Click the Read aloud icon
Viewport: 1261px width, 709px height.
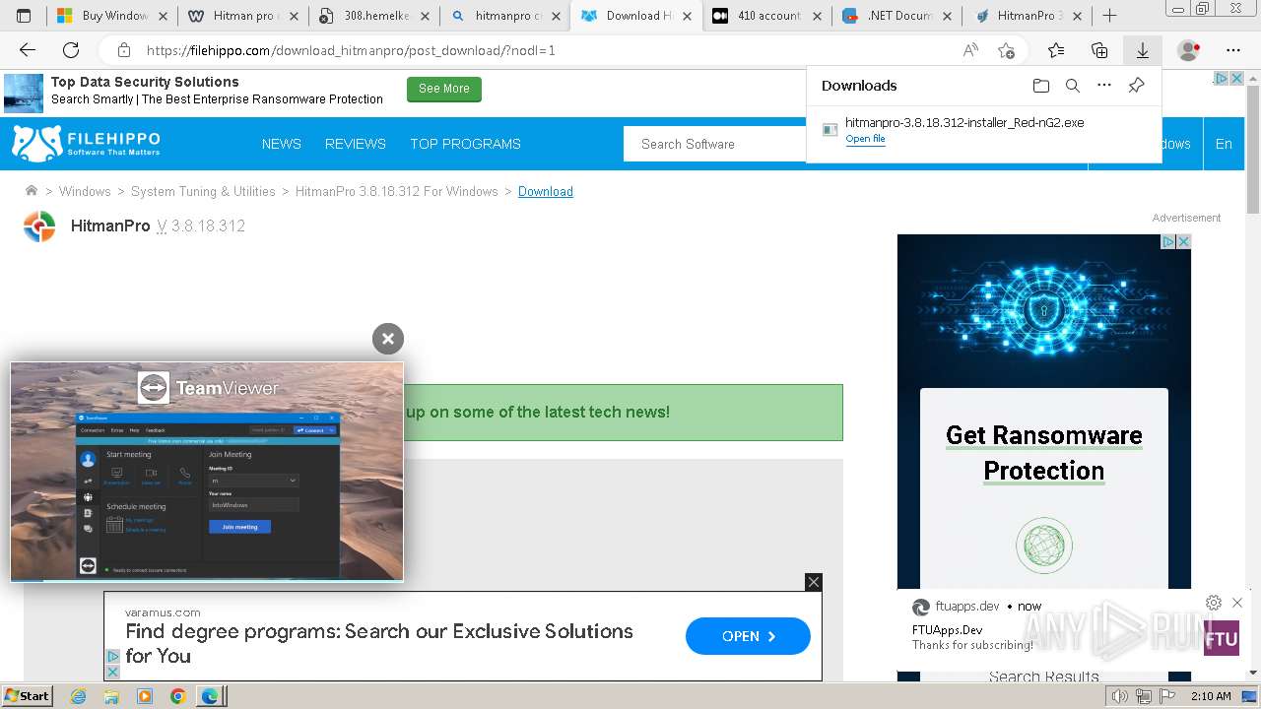tap(970, 50)
